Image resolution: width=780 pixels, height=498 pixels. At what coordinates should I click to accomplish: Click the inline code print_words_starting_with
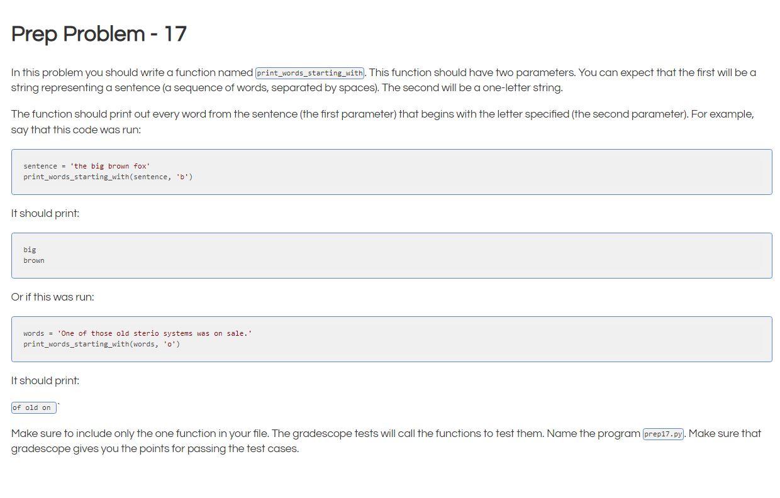click(309, 72)
